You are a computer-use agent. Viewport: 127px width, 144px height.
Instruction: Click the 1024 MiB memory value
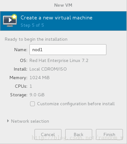40,78
